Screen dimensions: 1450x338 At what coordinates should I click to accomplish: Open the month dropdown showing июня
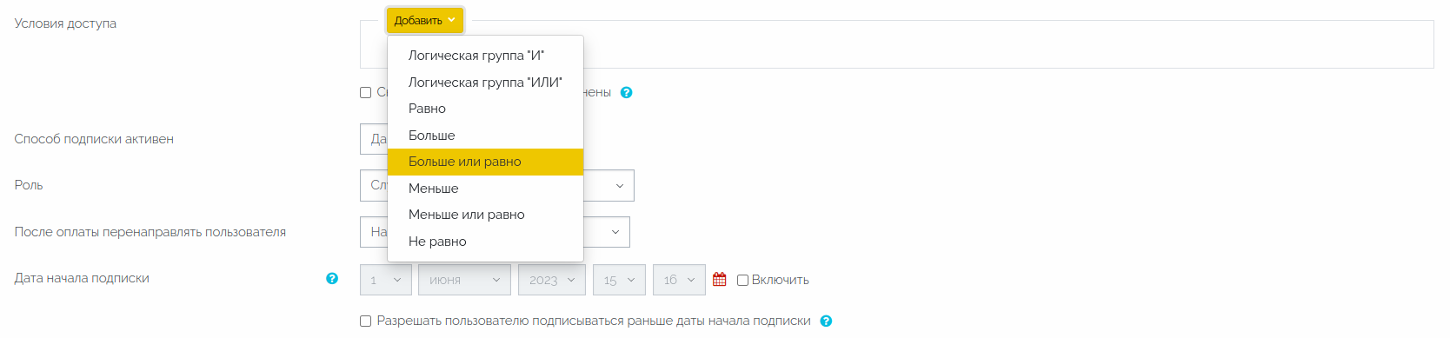click(464, 280)
